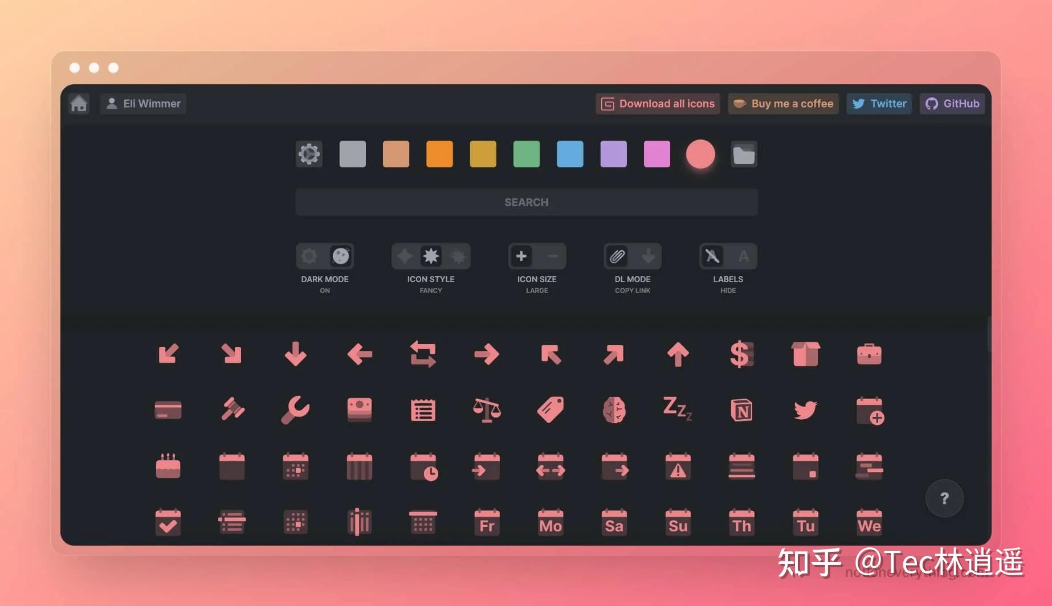Click inside the search field
The image size is (1052, 606).
[x=525, y=202]
